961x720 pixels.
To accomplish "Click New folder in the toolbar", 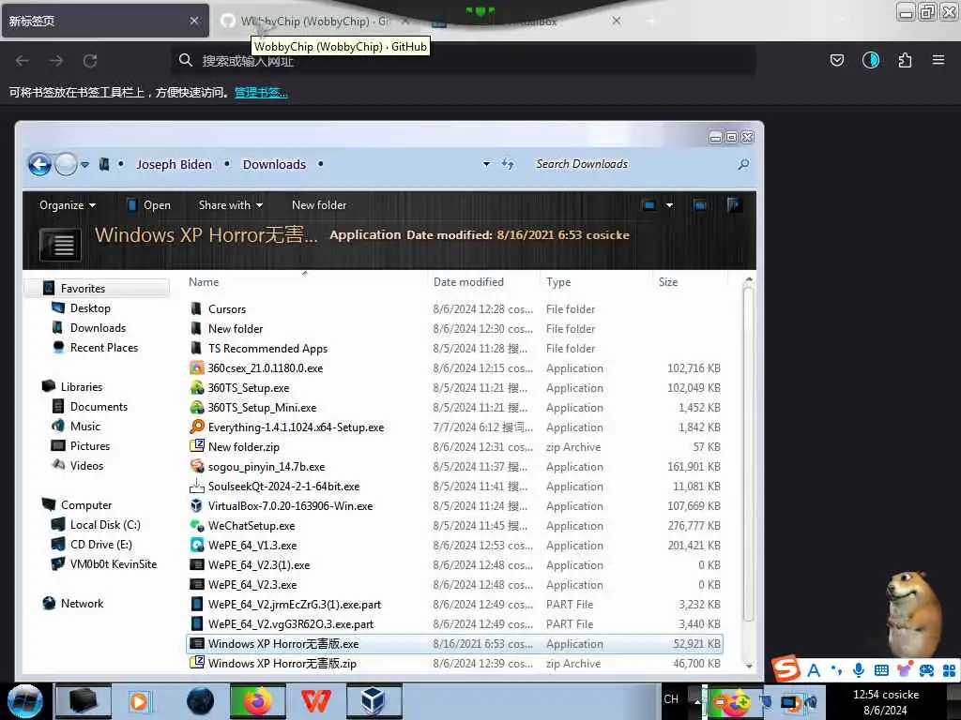I will tap(319, 205).
